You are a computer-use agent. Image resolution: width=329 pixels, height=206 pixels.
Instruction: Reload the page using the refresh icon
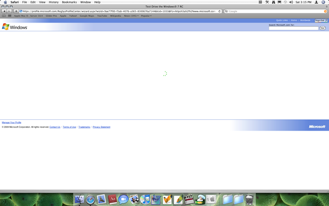click(219, 12)
